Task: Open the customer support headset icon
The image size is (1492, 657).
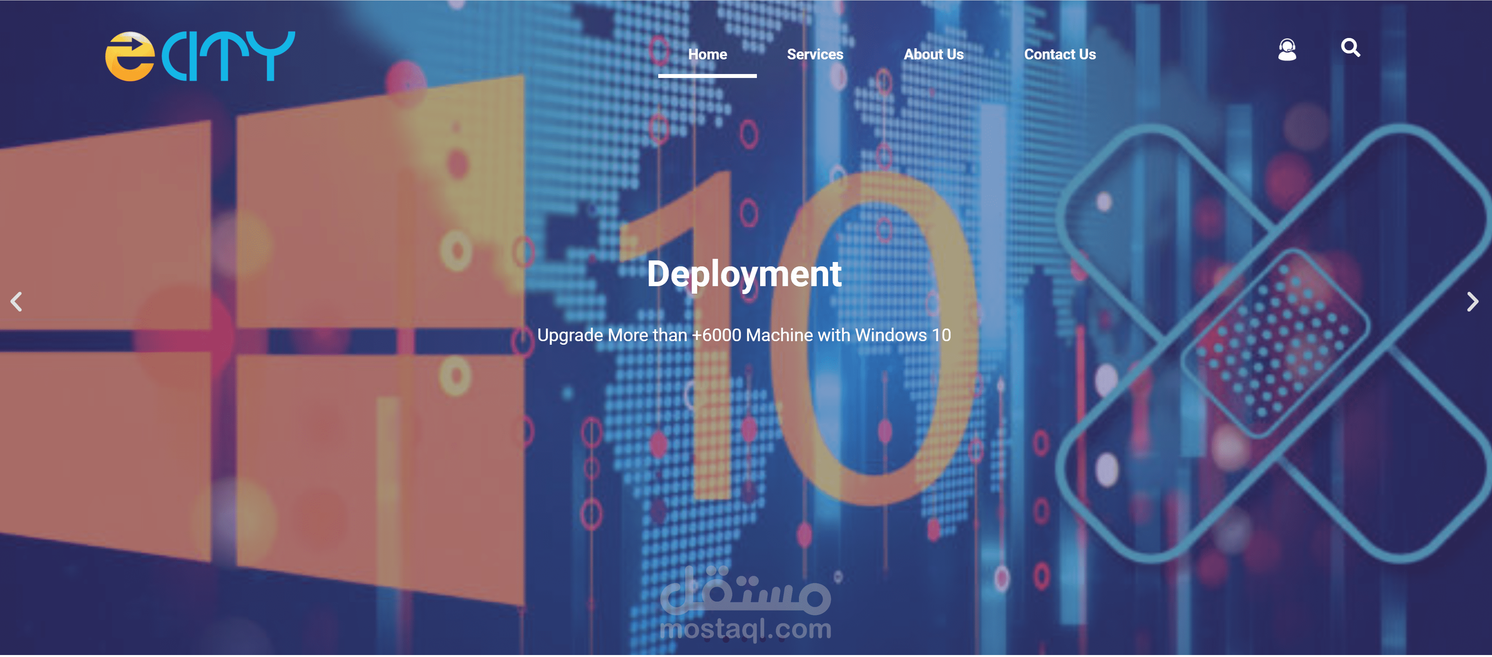Action: coord(1287,50)
